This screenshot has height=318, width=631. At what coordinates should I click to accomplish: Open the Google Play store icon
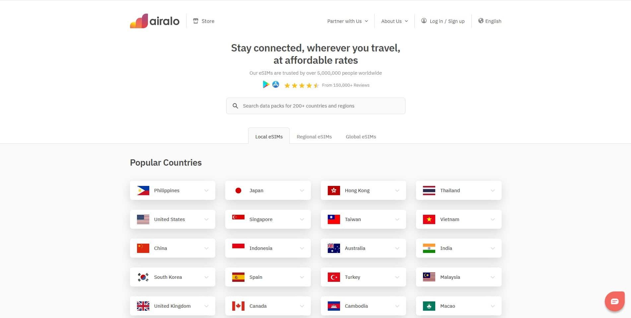(x=266, y=85)
